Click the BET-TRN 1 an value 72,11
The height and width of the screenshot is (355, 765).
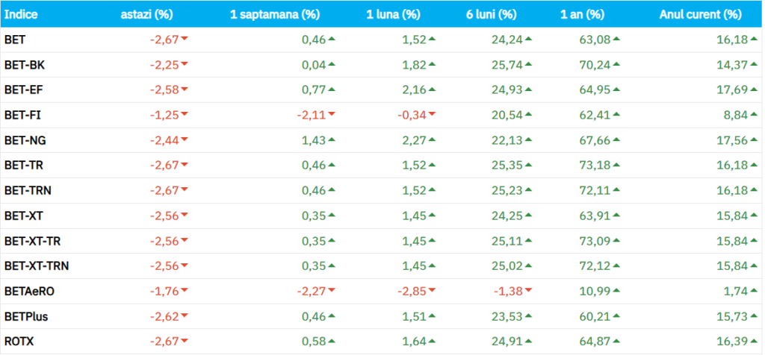(593, 190)
